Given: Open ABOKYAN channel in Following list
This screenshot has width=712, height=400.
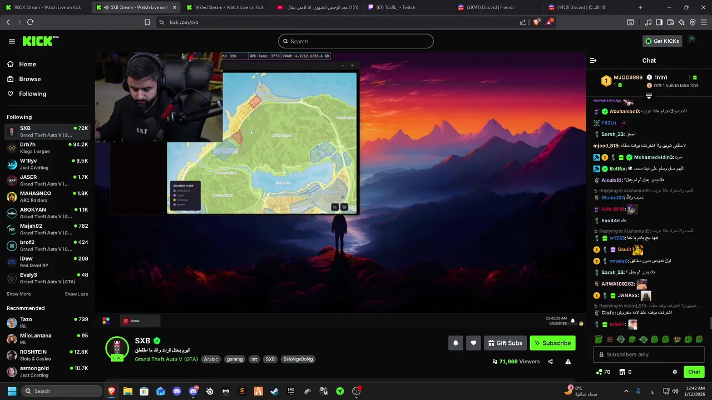Looking at the screenshot, I should [x=47, y=213].
